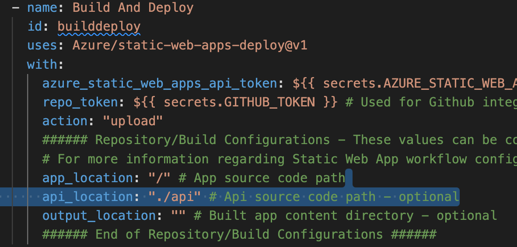This screenshot has width=517, height=247.
Task: Click the "action" key
Action: coord(65,121)
